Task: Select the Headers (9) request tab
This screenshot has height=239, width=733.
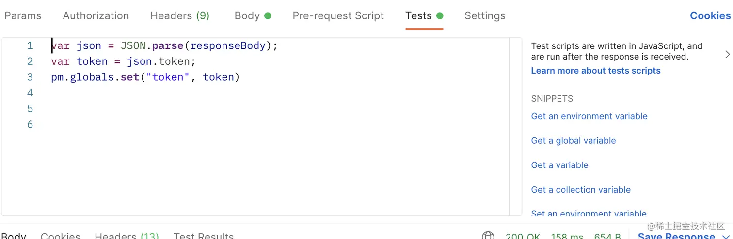Action: tap(180, 16)
